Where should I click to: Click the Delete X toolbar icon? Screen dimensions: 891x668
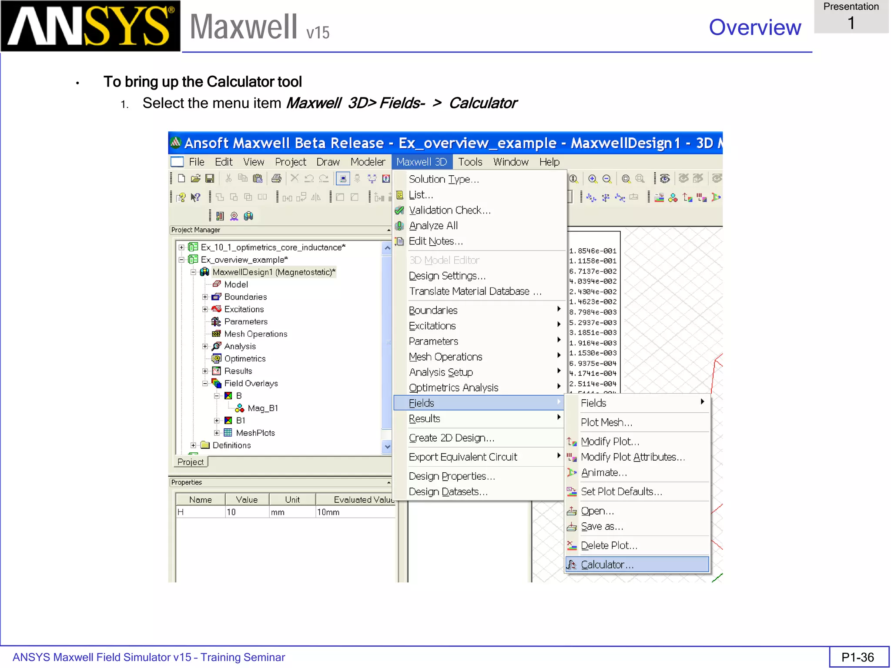295,178
